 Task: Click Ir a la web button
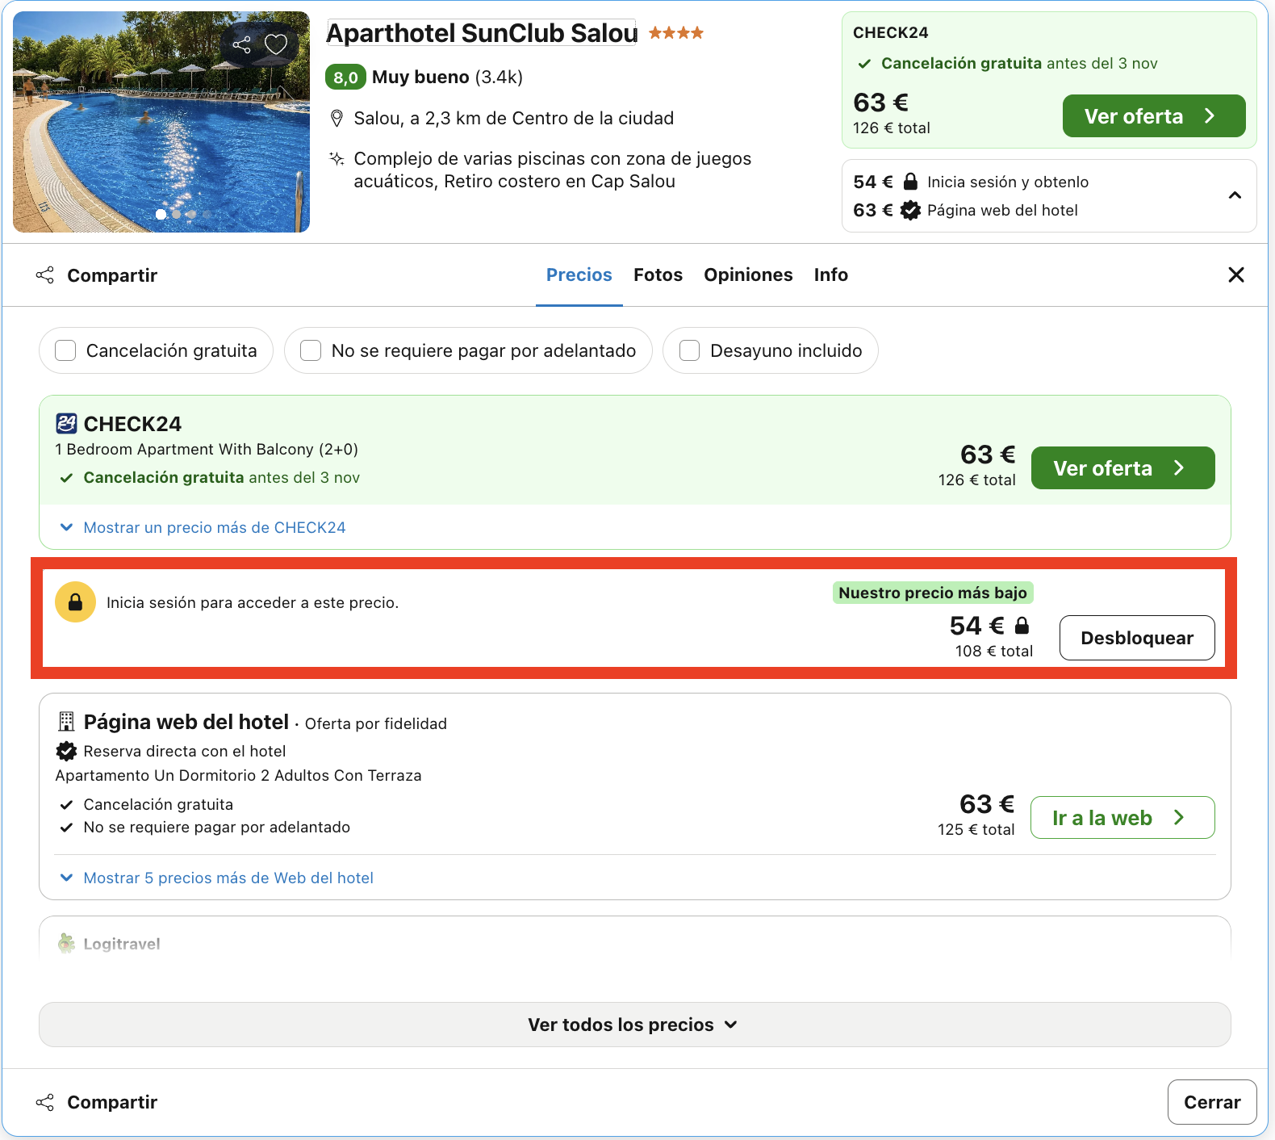click(1122, 818)
